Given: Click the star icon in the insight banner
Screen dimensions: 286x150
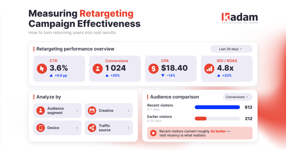Looking at the screenshot, I should point(153,133).
